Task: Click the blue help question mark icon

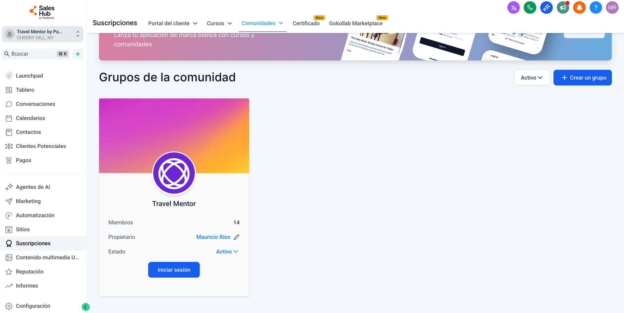Action: (596, 7)
